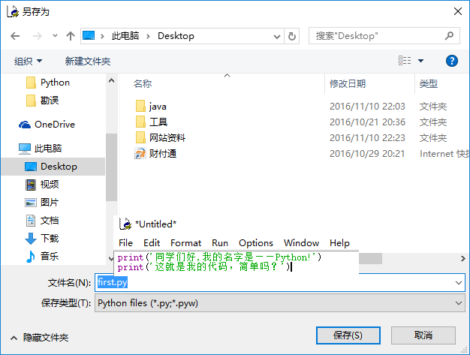Open 下载 in the sidebar
This screenshot has height=355, width=470.
point(42,239)
